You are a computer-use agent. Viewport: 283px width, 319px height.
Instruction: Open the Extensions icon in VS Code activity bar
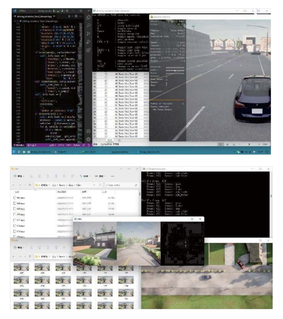[89, 51]
